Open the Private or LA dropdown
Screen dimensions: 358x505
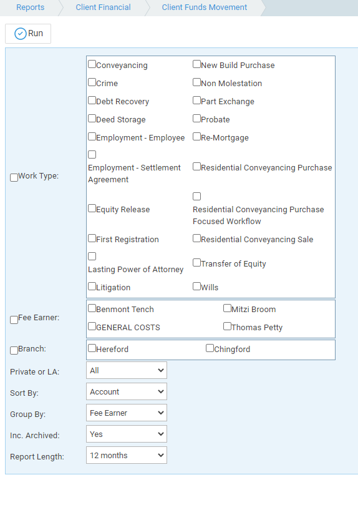coord(127,370)
